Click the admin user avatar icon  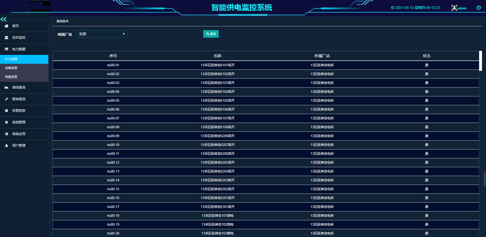[x=454, y=8]
